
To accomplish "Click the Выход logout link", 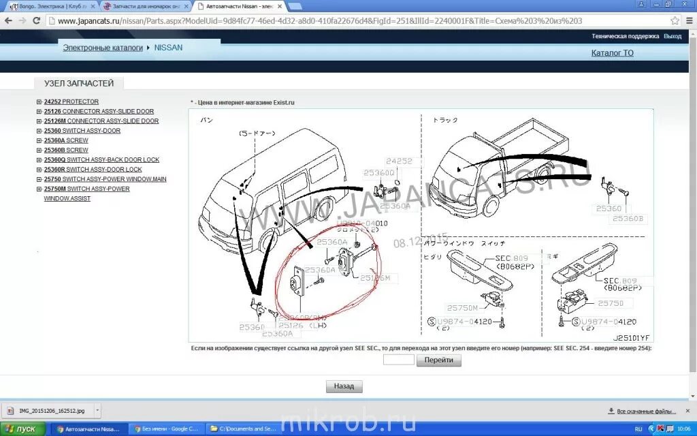I will tap(672, 36).
